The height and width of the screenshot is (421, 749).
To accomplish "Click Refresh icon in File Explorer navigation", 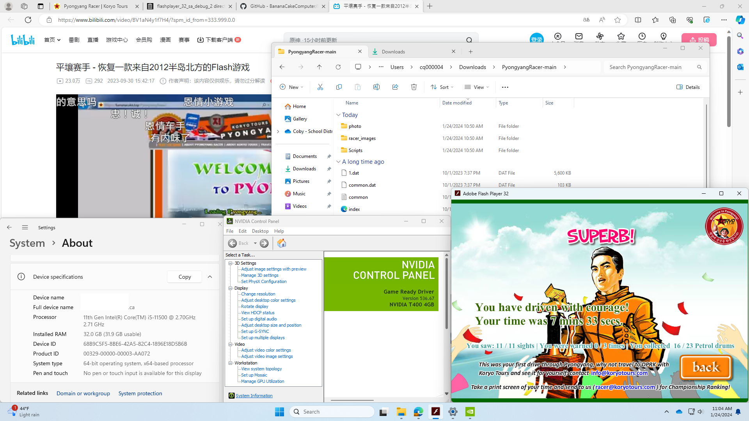I will pos(338,67).
